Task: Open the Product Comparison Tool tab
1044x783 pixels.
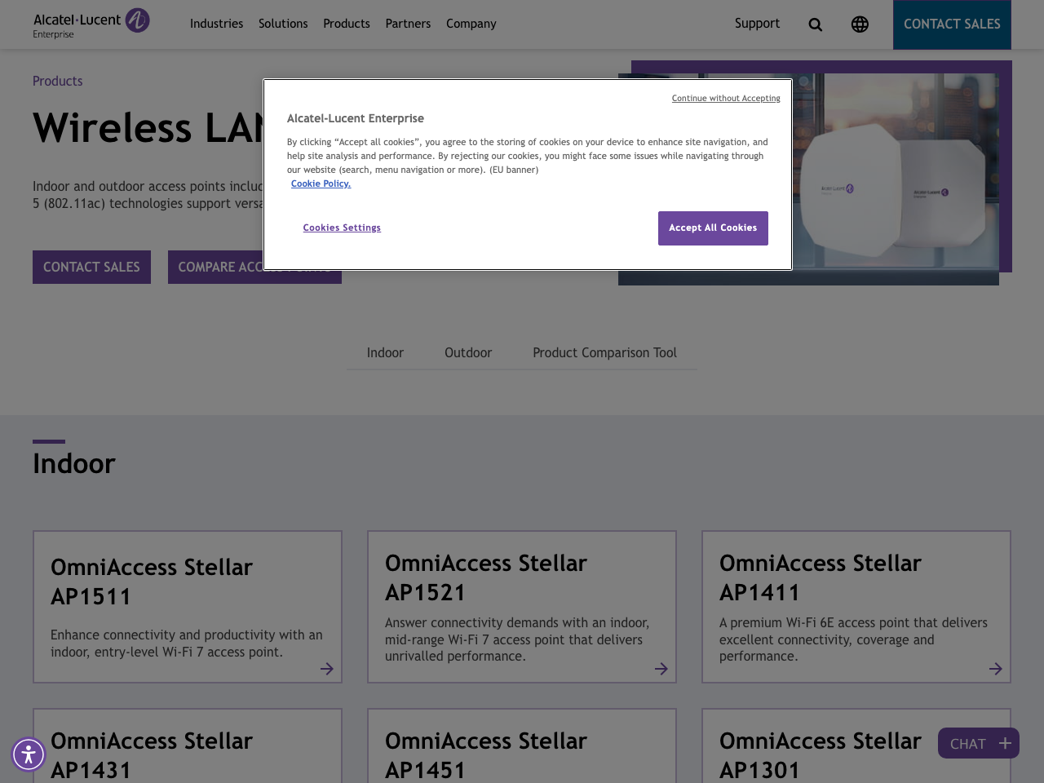Action: [x=605, y=352]
